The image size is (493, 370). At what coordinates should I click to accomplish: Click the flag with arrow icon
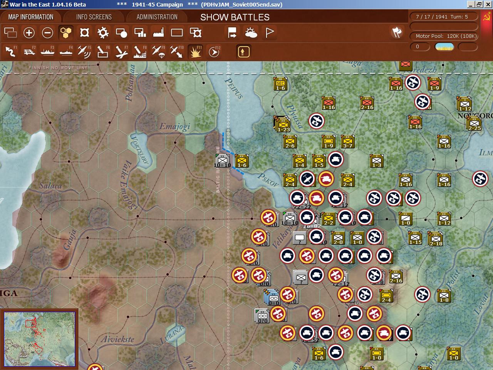coord(232,33)
